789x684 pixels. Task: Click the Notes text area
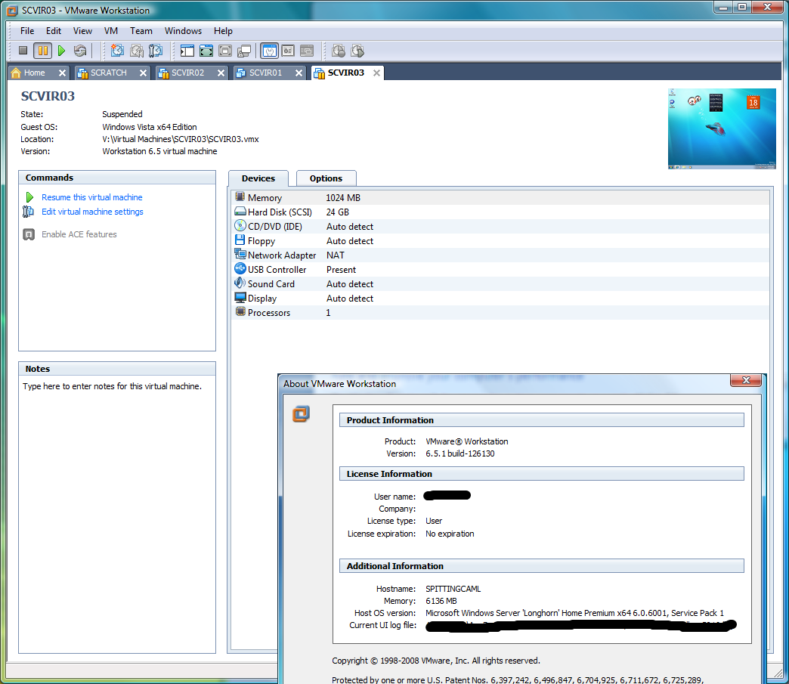coord(116,513)
